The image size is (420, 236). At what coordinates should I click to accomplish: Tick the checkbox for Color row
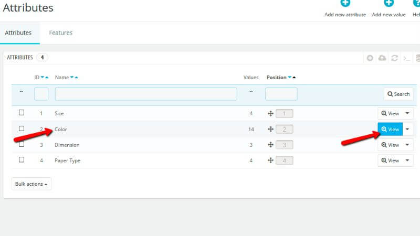pyautogui.click(x=22, y=128)
